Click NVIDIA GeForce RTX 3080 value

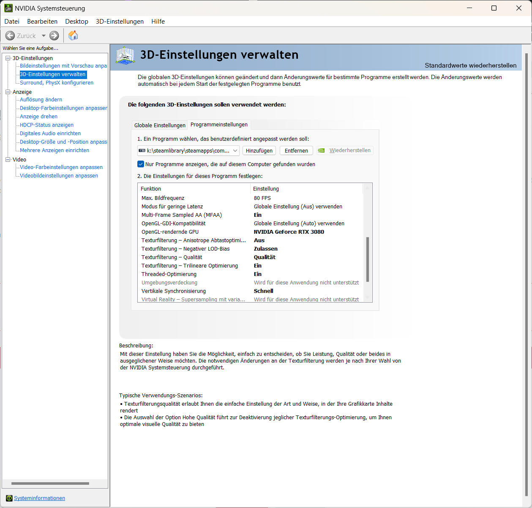click(x=289, y=232)
